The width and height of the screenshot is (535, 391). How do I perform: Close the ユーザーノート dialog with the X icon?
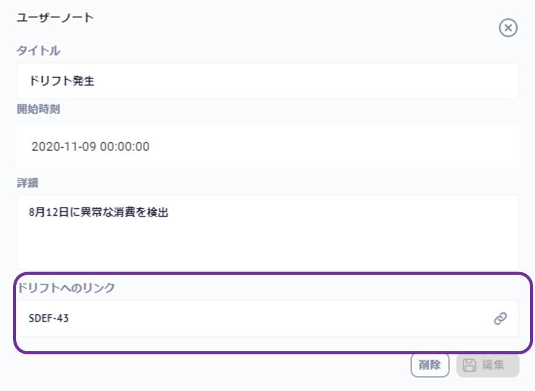point(508,28)
